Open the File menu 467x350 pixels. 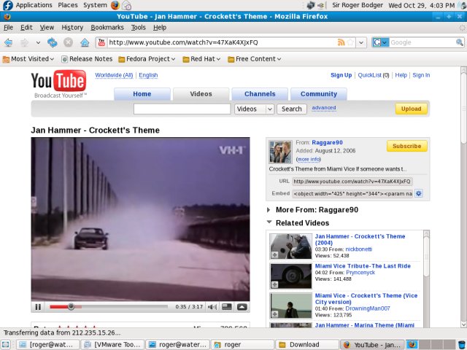[8, 28]
